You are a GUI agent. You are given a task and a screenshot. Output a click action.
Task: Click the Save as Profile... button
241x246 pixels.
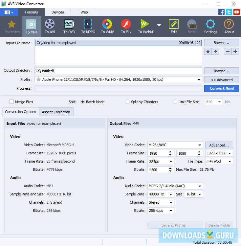tap(175, 225)
